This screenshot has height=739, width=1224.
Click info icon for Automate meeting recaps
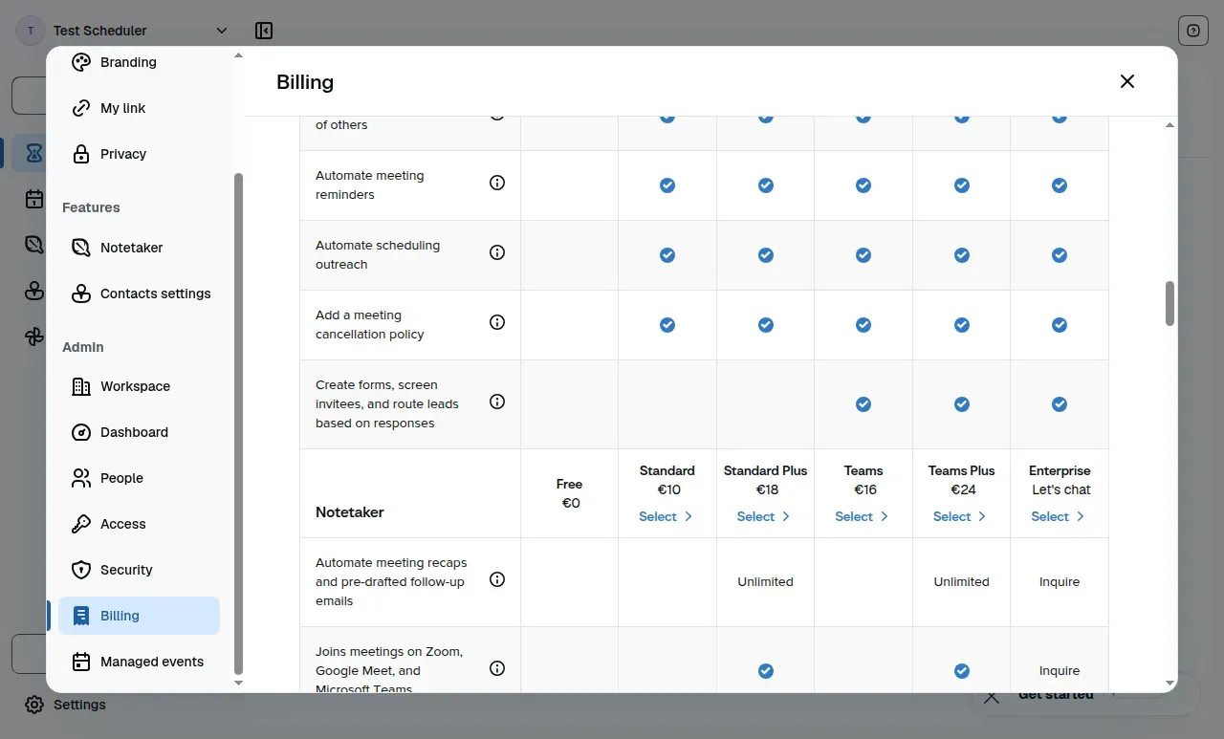tap(497, 579)
